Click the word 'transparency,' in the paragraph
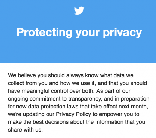Viewport: 156px width, 138px height. 85,99
